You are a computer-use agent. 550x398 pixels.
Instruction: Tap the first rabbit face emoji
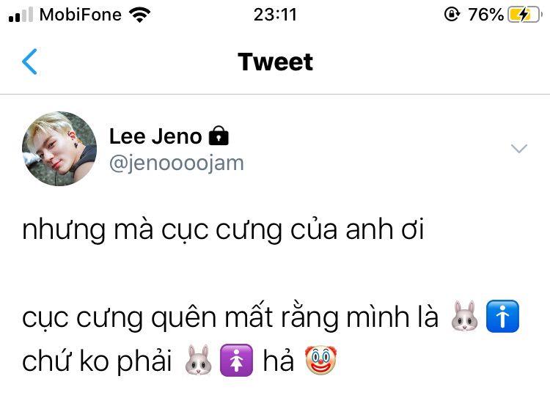point(464,317)
